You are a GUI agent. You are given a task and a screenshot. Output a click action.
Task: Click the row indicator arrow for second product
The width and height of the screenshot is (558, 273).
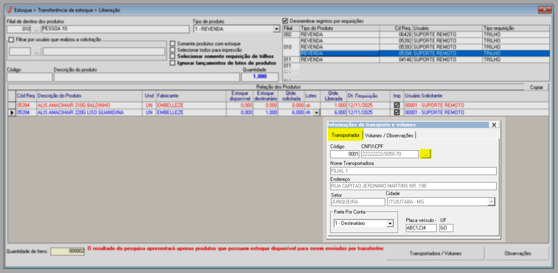coord(12,113)
